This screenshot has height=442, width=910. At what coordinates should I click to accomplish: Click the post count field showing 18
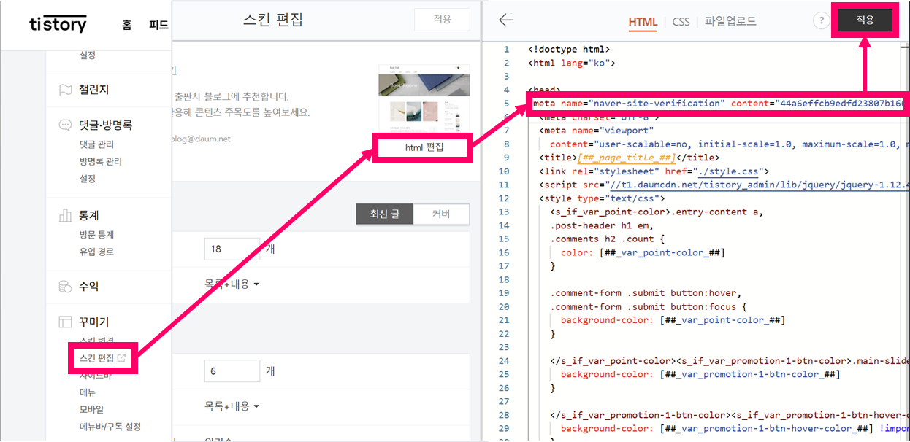click(x=232, y=249)
